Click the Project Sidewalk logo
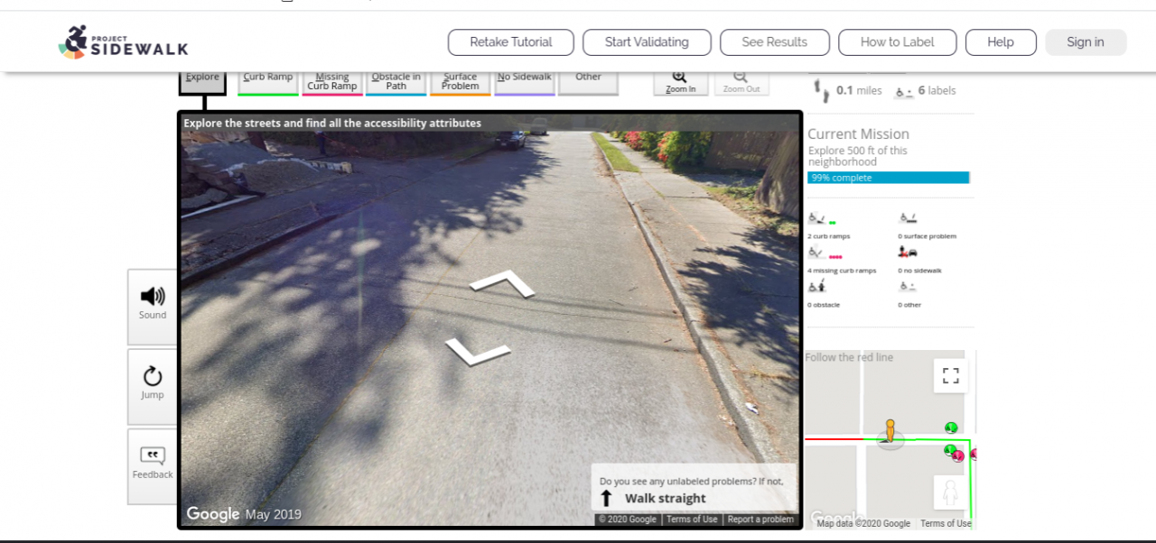Viewport: 1156px width, 543px height. pyautogui.click(x=123, y=42)
